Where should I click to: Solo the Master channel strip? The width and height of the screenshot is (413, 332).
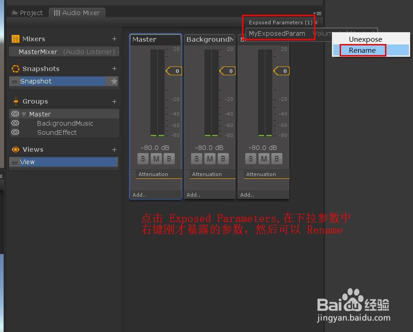(143, 159)
